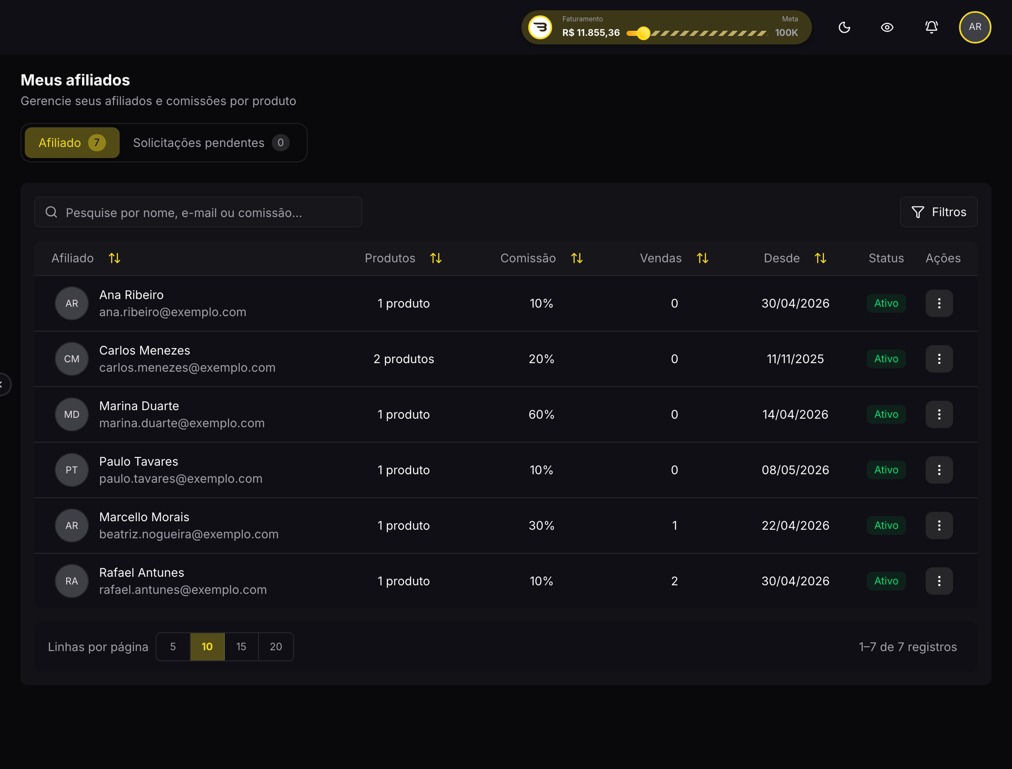This screenshot has height=769, width=1012.
Task: Set rows per page to 20
Action: (276, 647)
